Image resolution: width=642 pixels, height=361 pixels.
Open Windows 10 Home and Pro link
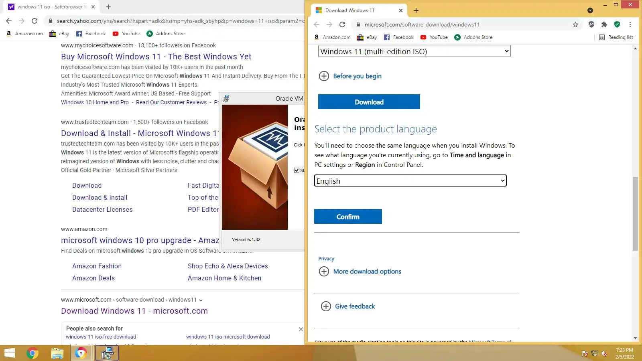pos(95,102)
